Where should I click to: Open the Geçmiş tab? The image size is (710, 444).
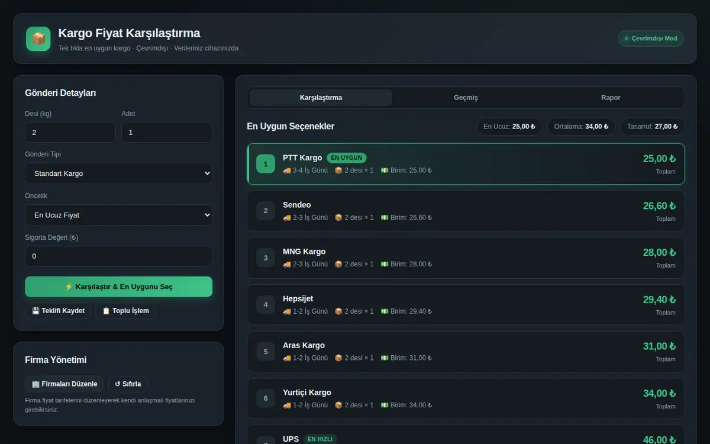pyautogui.click(x=466, y=98)
